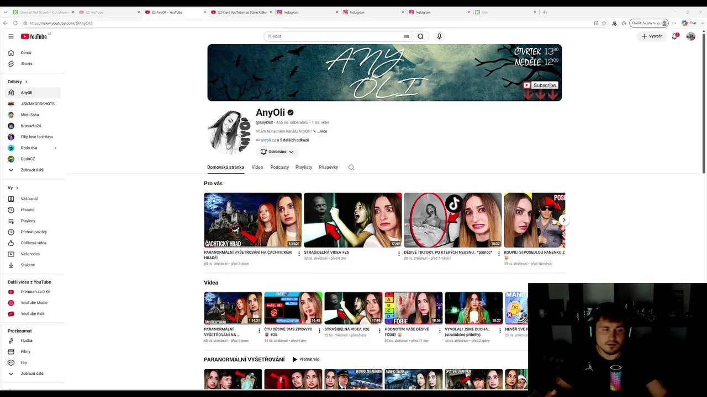The height and width of the screenshot is (397, 707).
Task: Open the YouTube hamburger guide menu
Action: tap(11, 36)
